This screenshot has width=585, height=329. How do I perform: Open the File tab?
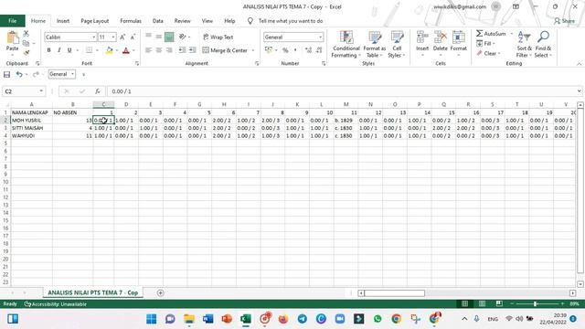(12, 21)
